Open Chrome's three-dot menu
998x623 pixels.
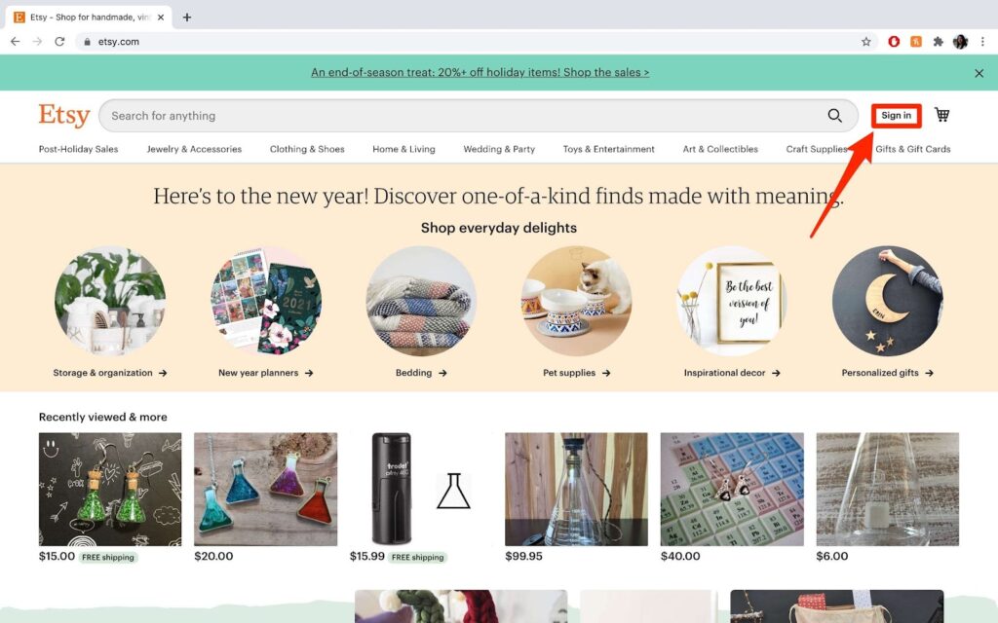(x=982, y=42)
